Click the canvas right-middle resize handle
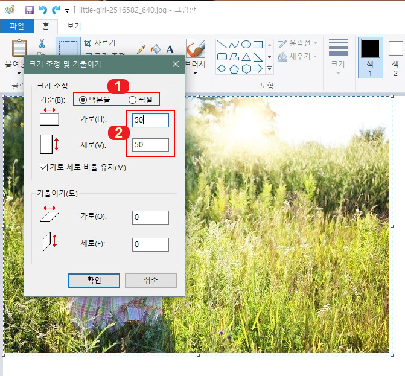The height and width of the screenshot is (376, 405). [x=392, y=226]
